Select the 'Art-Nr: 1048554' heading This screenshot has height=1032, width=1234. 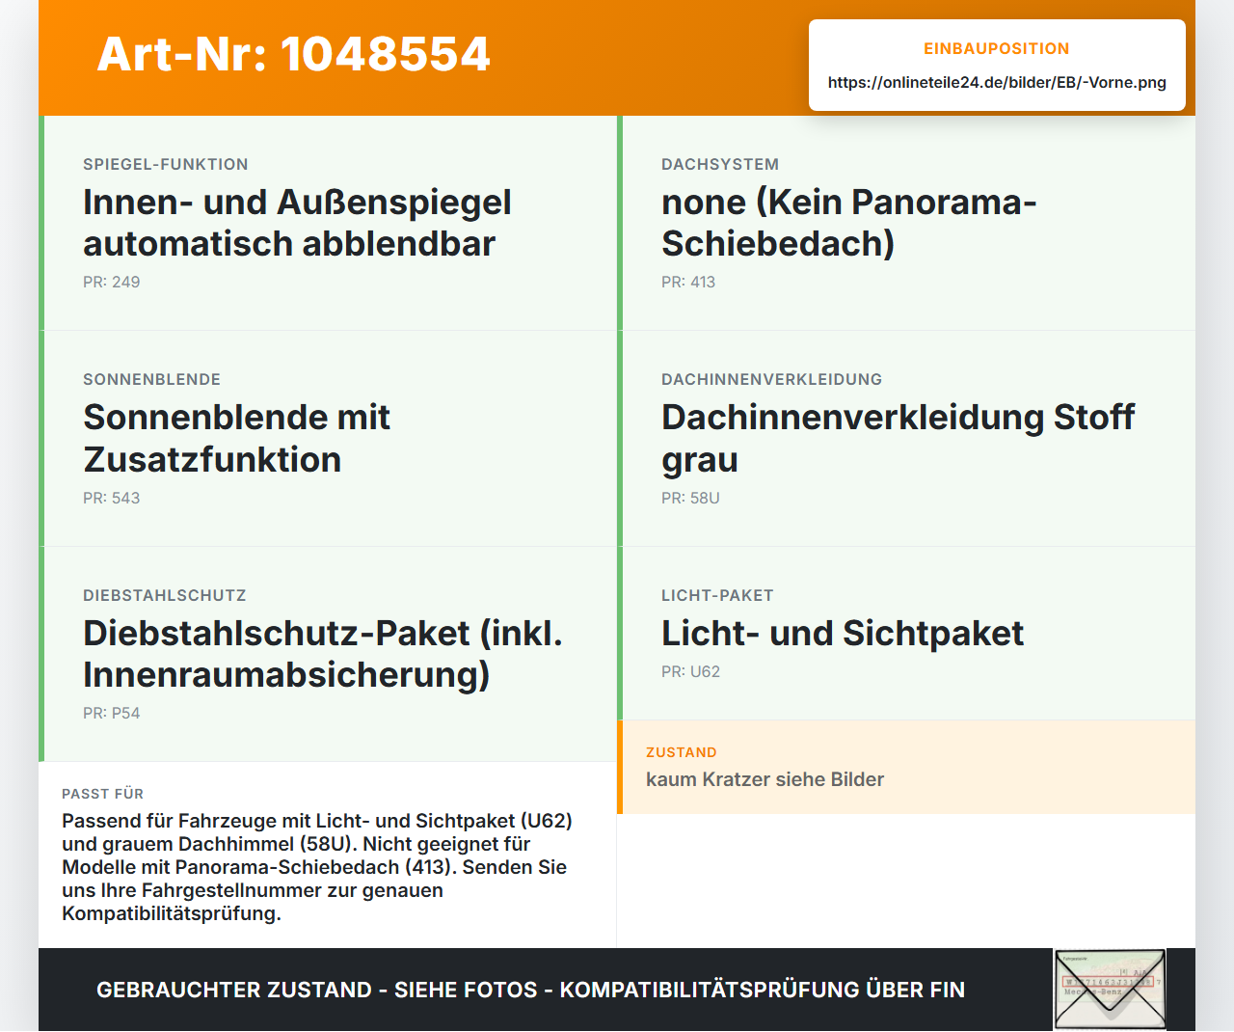coord(294,54)
